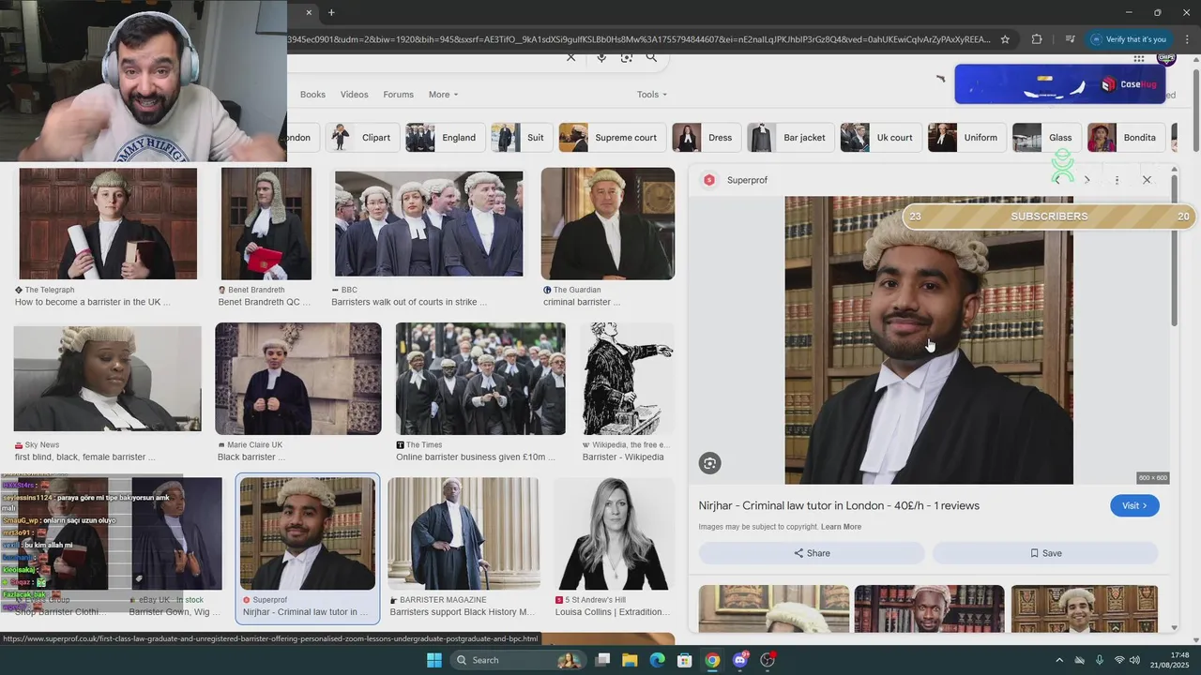Screen dimensions: 1201x675
Task: Open the Louisa Collins image result
Action: 615,533
